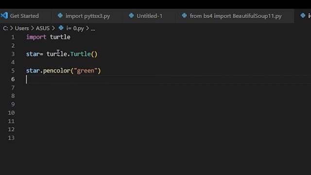Select Users in the breadcrumb path
311x175 pixels.
coord(22,28)
